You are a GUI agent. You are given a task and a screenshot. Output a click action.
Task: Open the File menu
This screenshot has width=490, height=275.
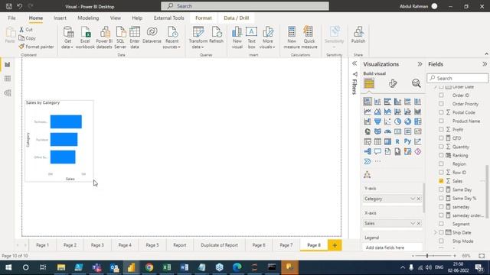[x=12, y=18]
